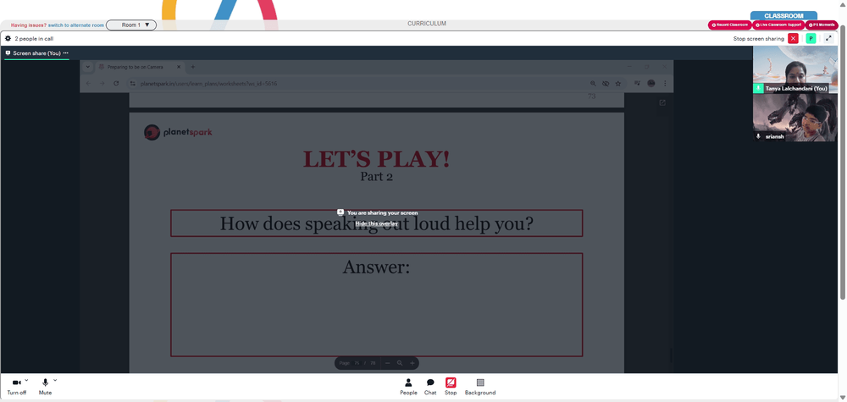847x402 pixels.
Task: Click the tab search chevron in shared browser
Action: point(88,67)
